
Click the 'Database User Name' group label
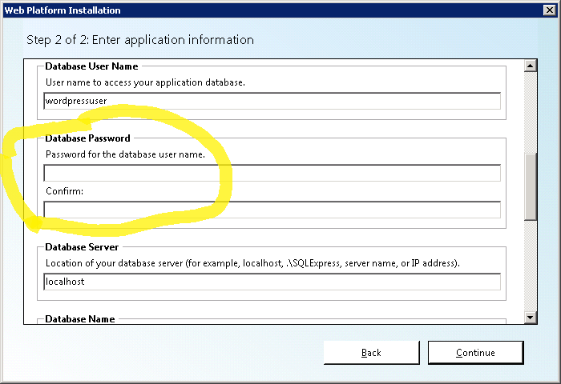[91, 66]
